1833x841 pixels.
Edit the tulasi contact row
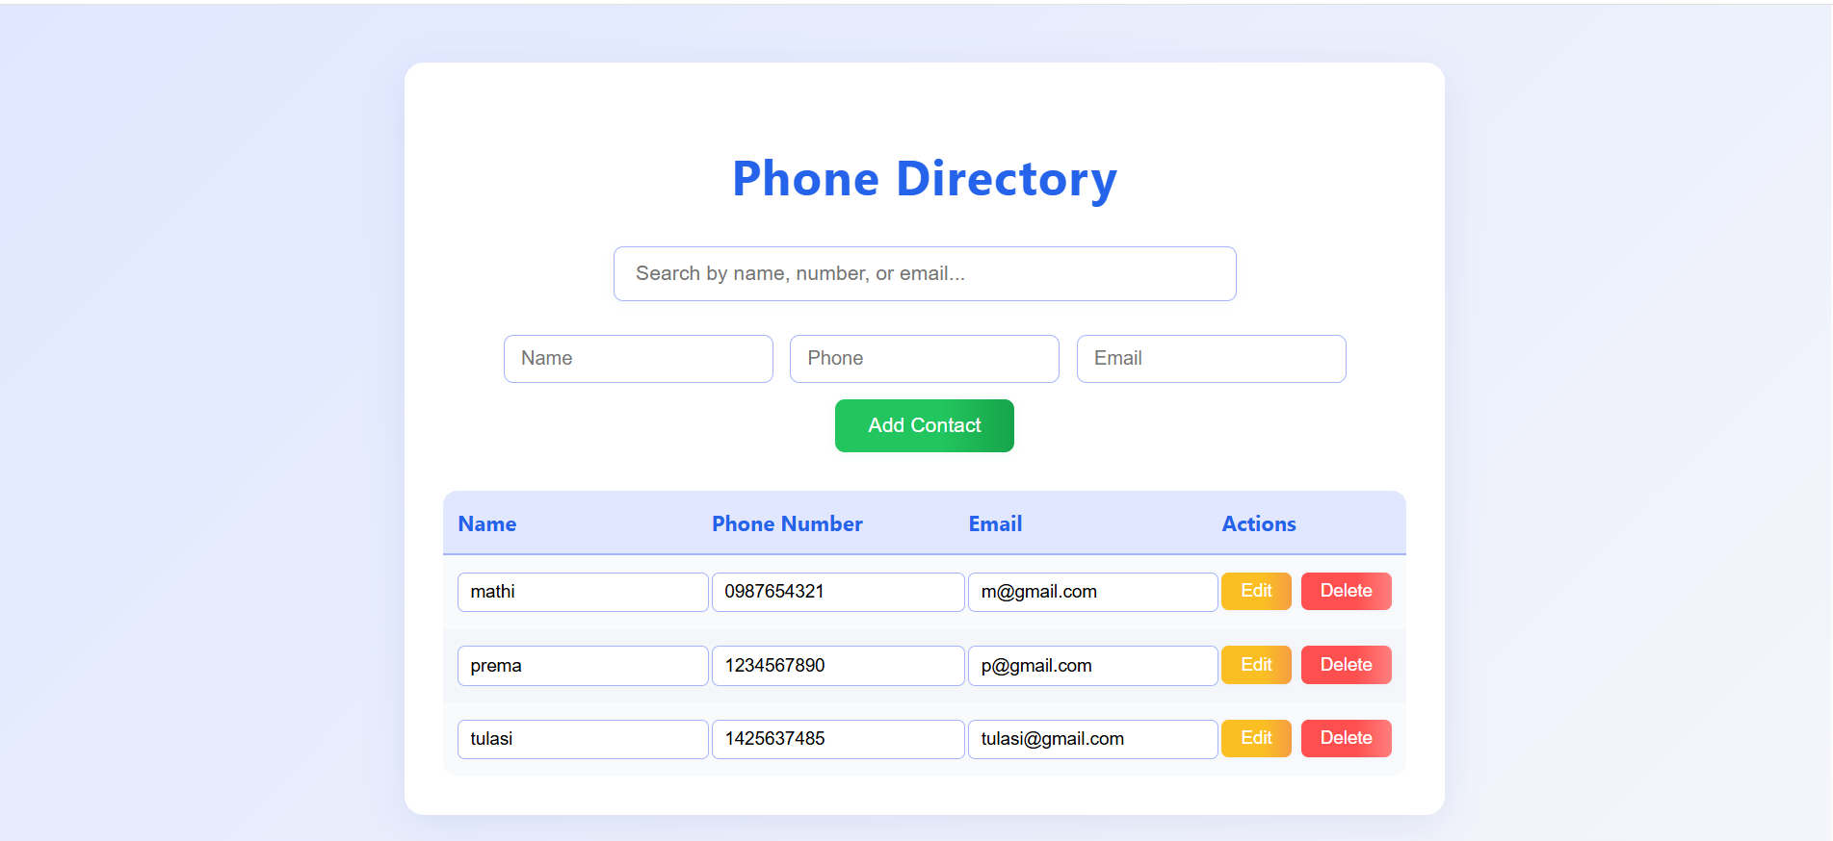[1256, 738]
